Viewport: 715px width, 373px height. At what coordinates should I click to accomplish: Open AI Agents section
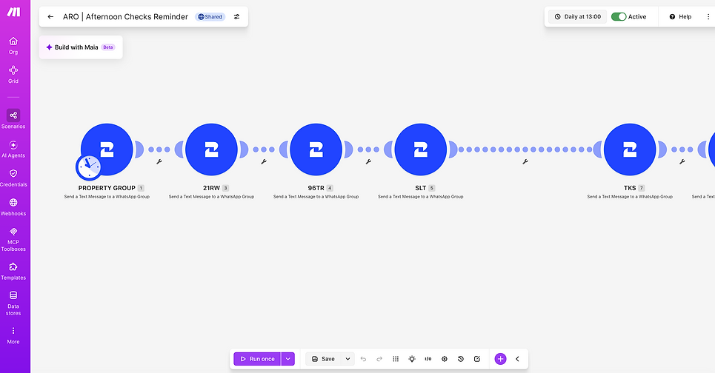coord(13,149)
